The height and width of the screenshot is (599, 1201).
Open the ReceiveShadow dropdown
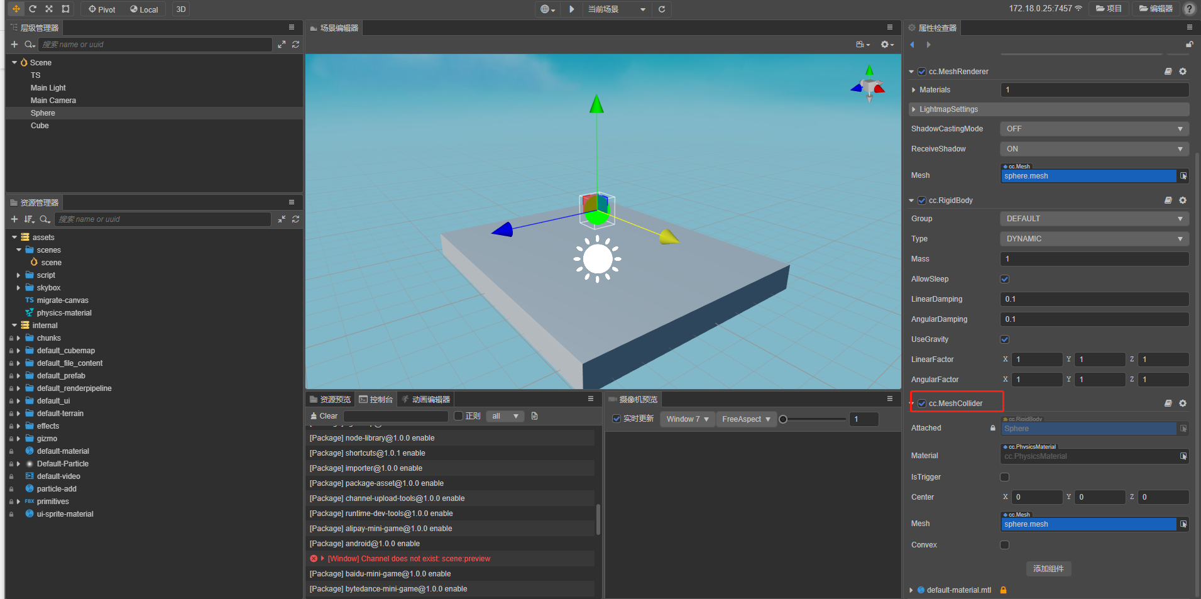[1094, 149]
